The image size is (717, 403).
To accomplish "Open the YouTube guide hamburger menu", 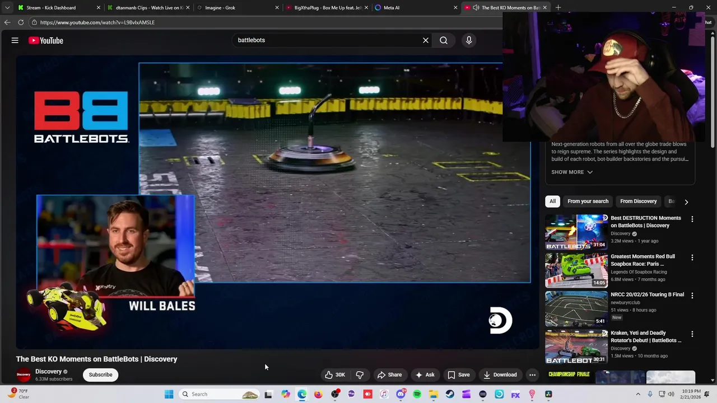I will (15, 40).
